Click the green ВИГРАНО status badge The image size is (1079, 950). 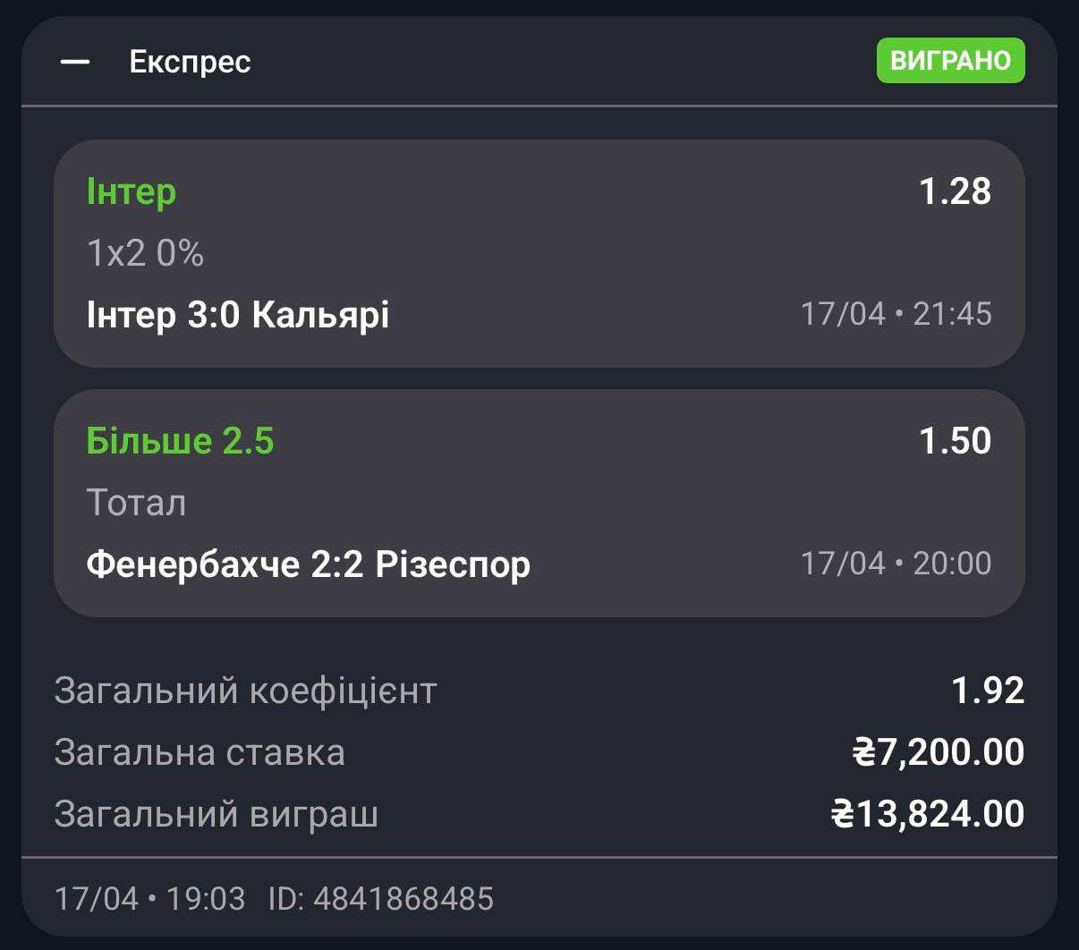point(950,60)
